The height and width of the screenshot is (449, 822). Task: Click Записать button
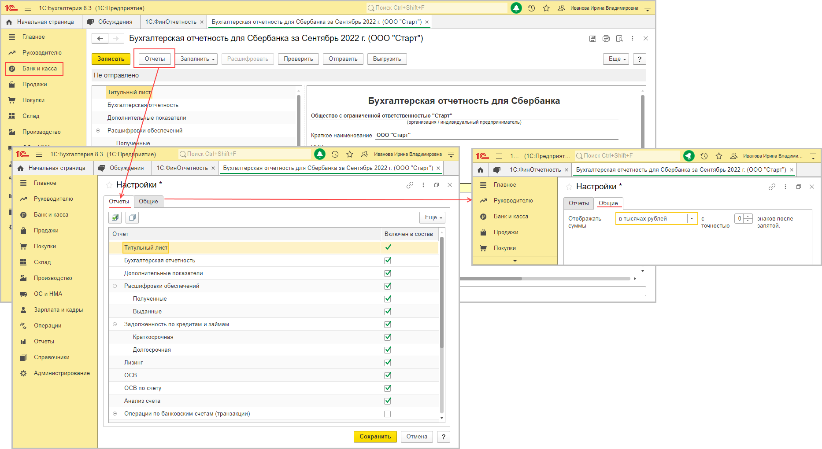[x=111, y=59]
